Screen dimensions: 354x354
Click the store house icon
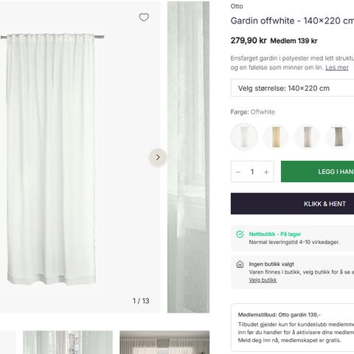click(240, 264)
